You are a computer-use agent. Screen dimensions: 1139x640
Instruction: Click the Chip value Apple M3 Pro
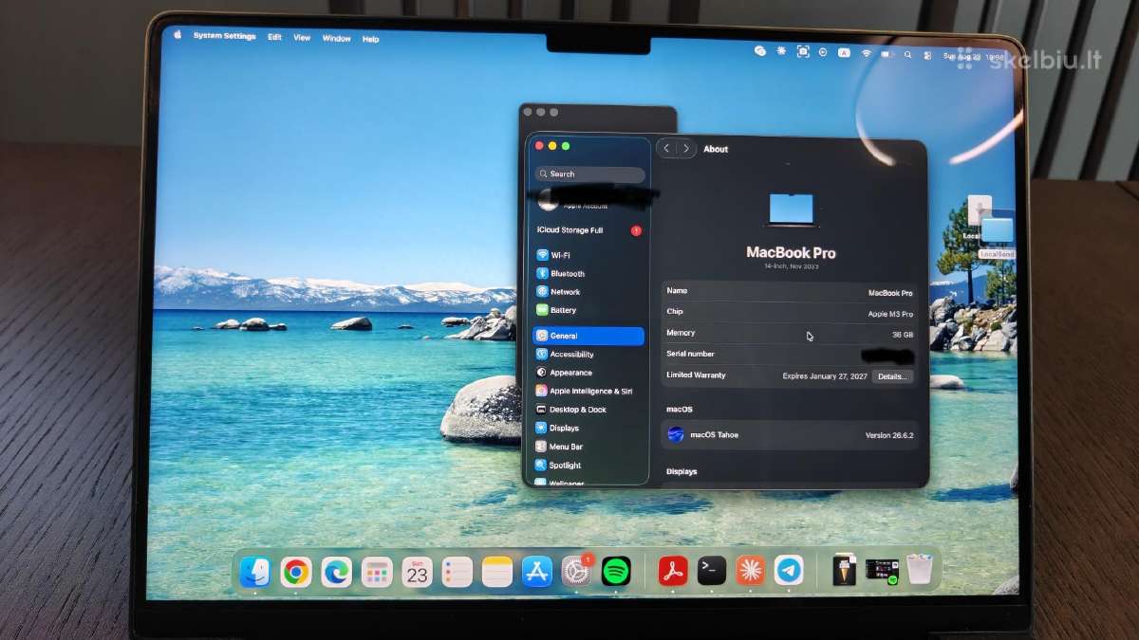click(890, 314)
